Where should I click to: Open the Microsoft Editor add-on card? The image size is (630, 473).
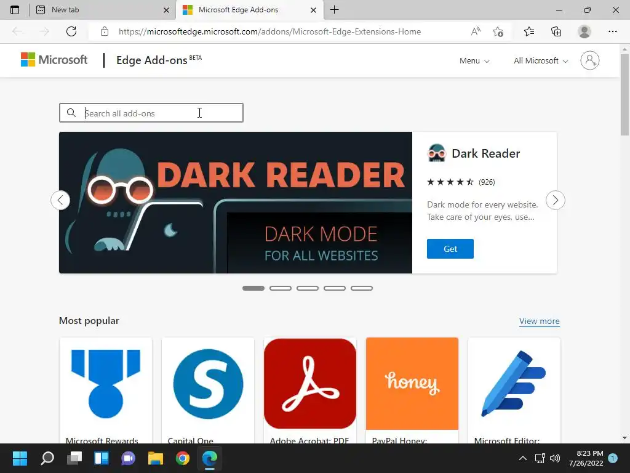(x=514, y=390)
